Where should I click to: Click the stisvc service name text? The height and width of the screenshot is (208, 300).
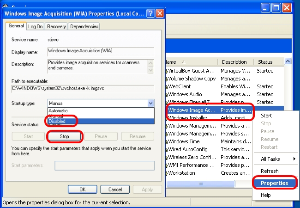(53, 40)
